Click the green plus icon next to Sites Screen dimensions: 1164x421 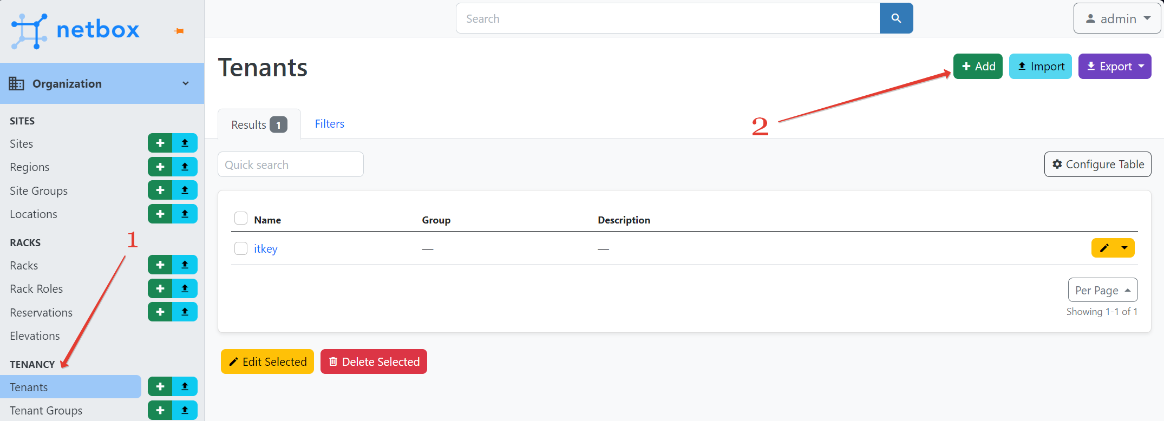point(160,143)
